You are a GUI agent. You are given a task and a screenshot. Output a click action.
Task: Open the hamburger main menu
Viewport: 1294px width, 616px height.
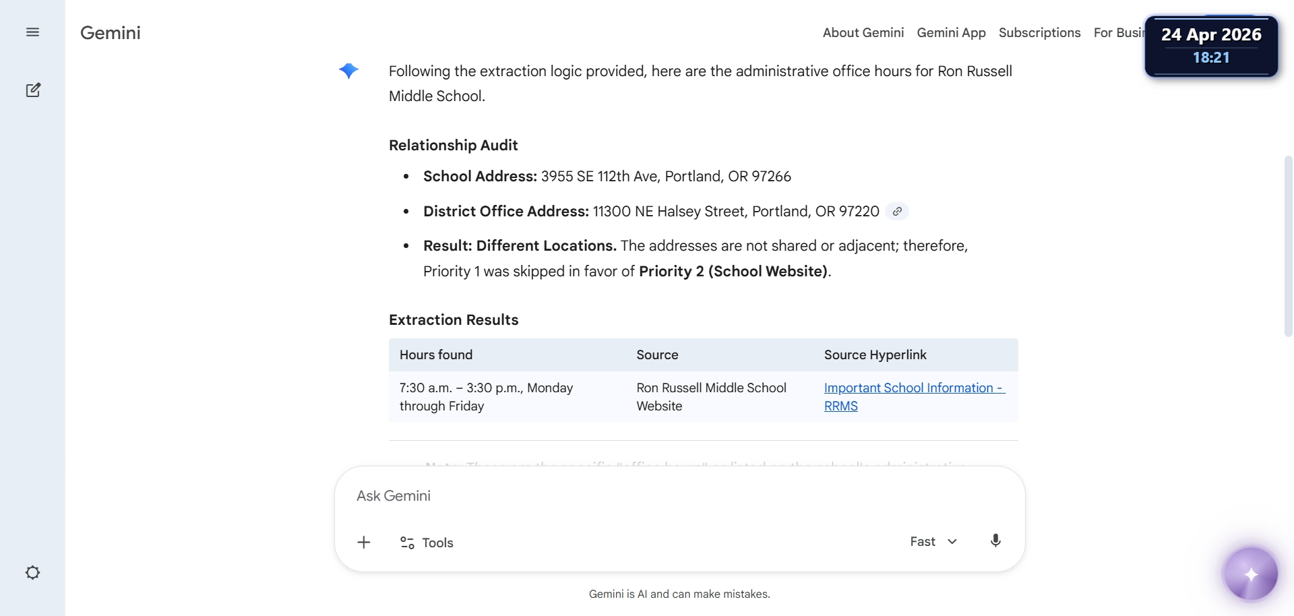click(32, 32)
